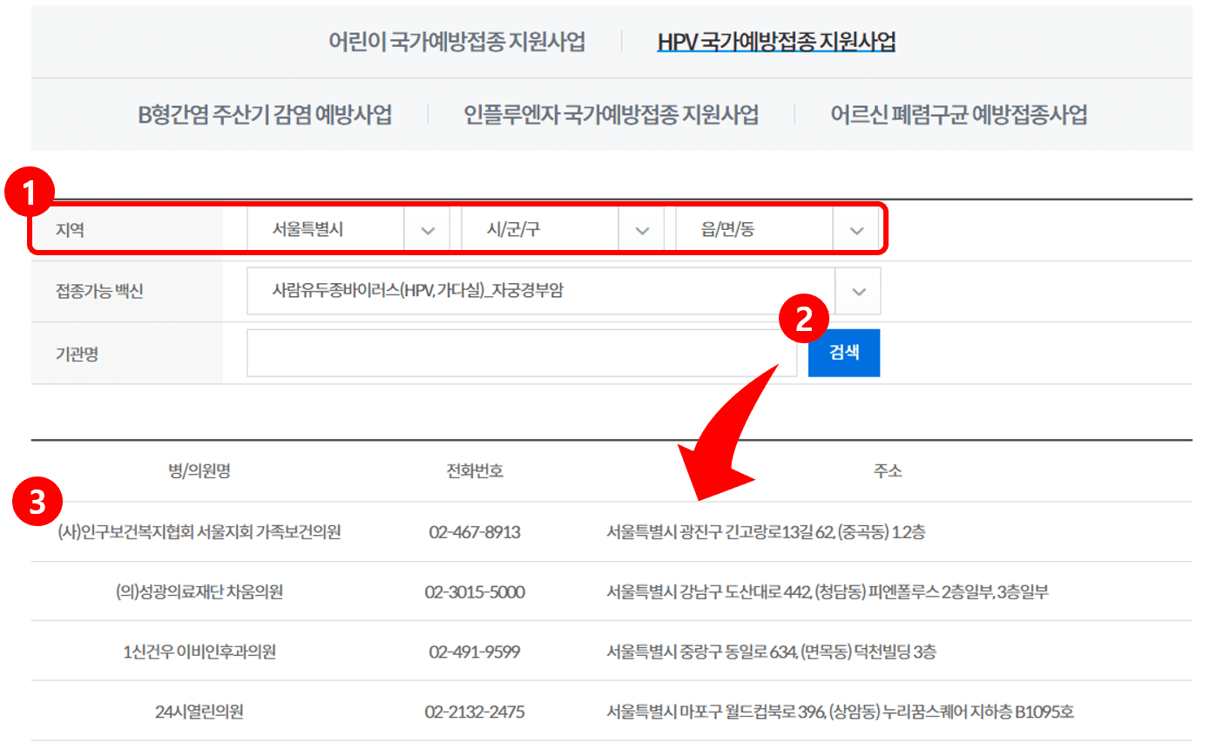
Task: Expand the 접종가능 백신 vaccine dropdown
Action: tap(857, 291)
